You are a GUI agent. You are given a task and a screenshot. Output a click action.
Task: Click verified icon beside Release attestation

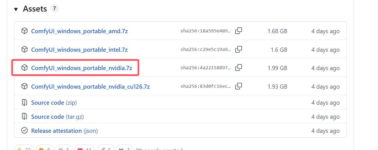[x=25, y=130]
